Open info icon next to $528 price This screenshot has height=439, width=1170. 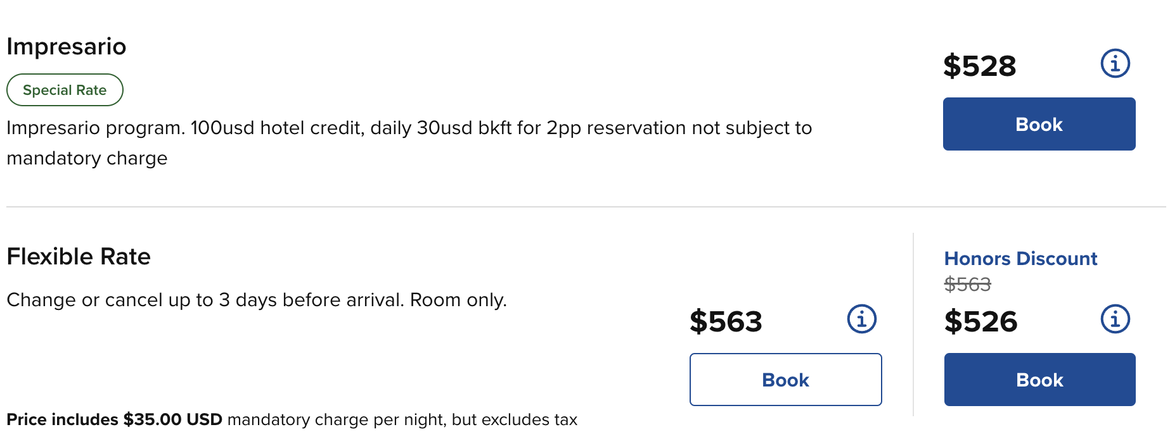click(x=1115, y=63)
